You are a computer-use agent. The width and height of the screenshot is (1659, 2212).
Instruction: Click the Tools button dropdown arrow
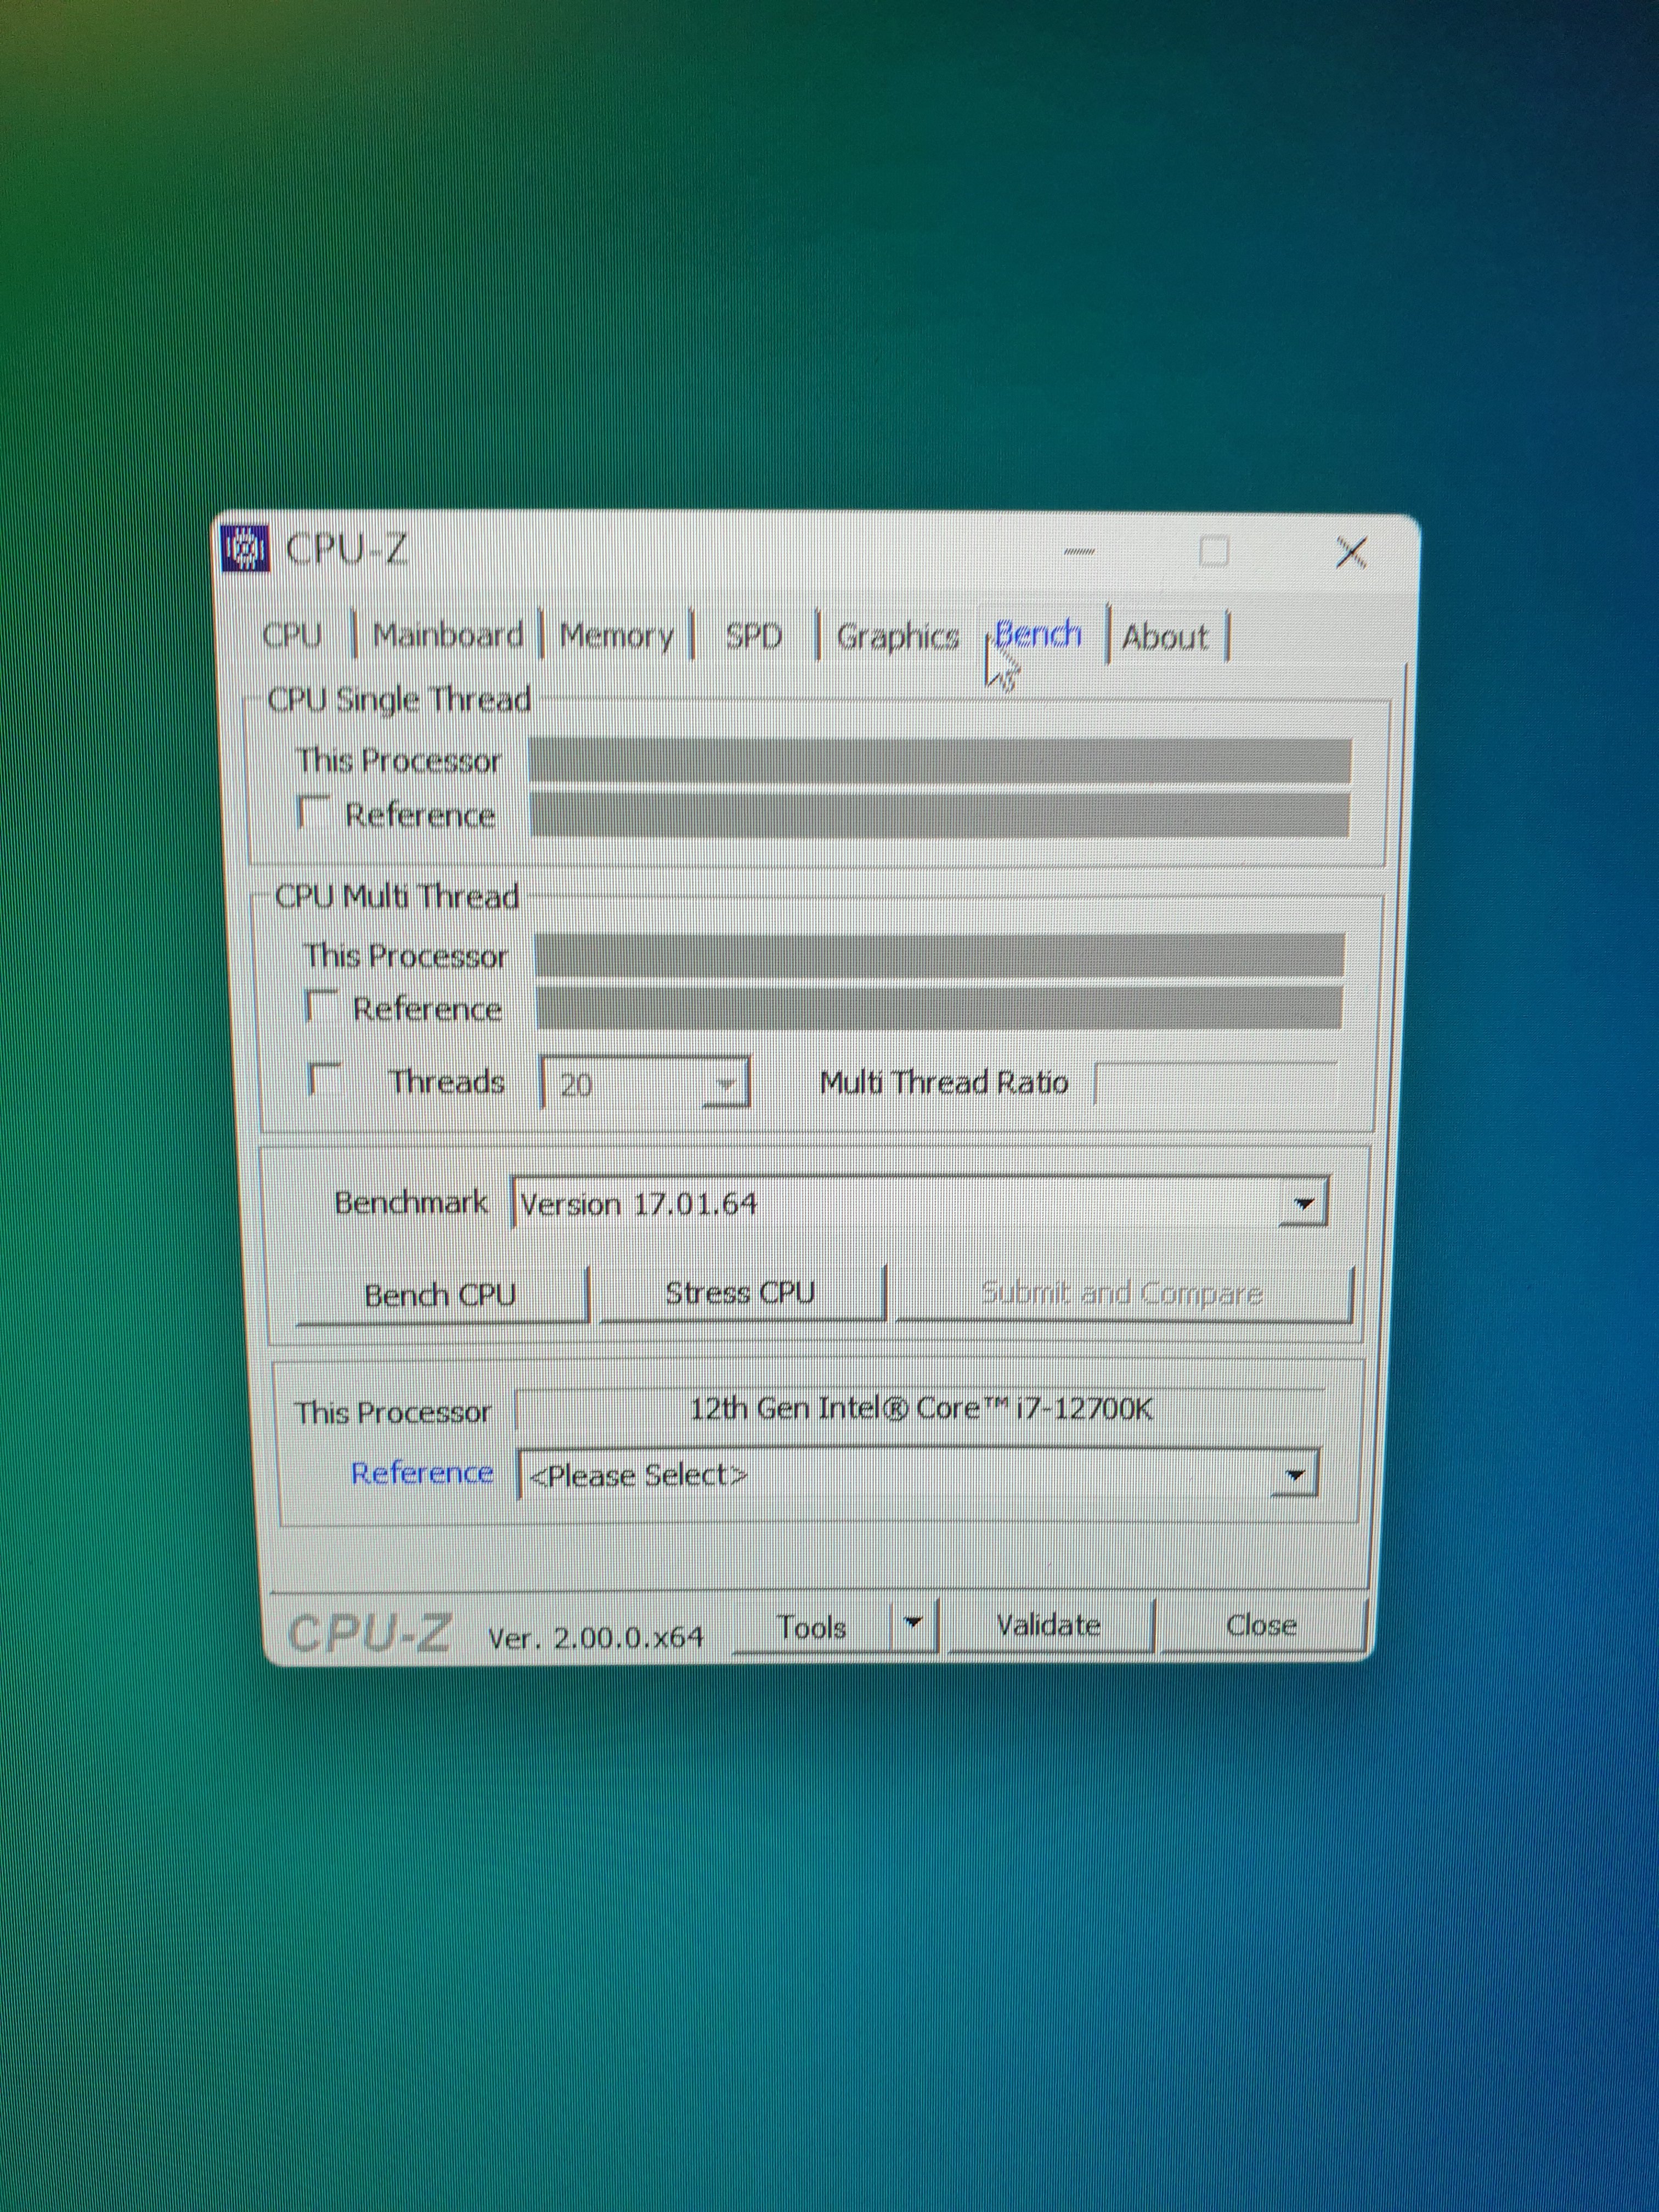[913, 1625]
